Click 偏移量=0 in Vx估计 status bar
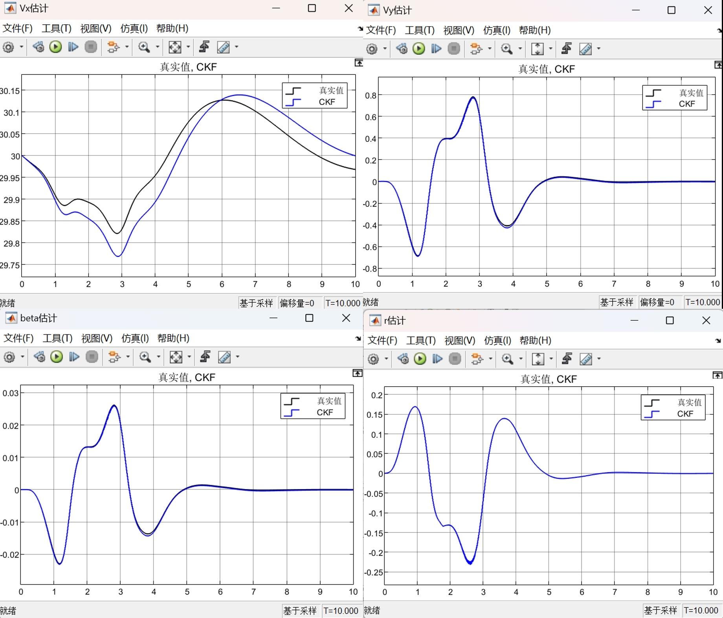723x618 pixels. [297, 303]
